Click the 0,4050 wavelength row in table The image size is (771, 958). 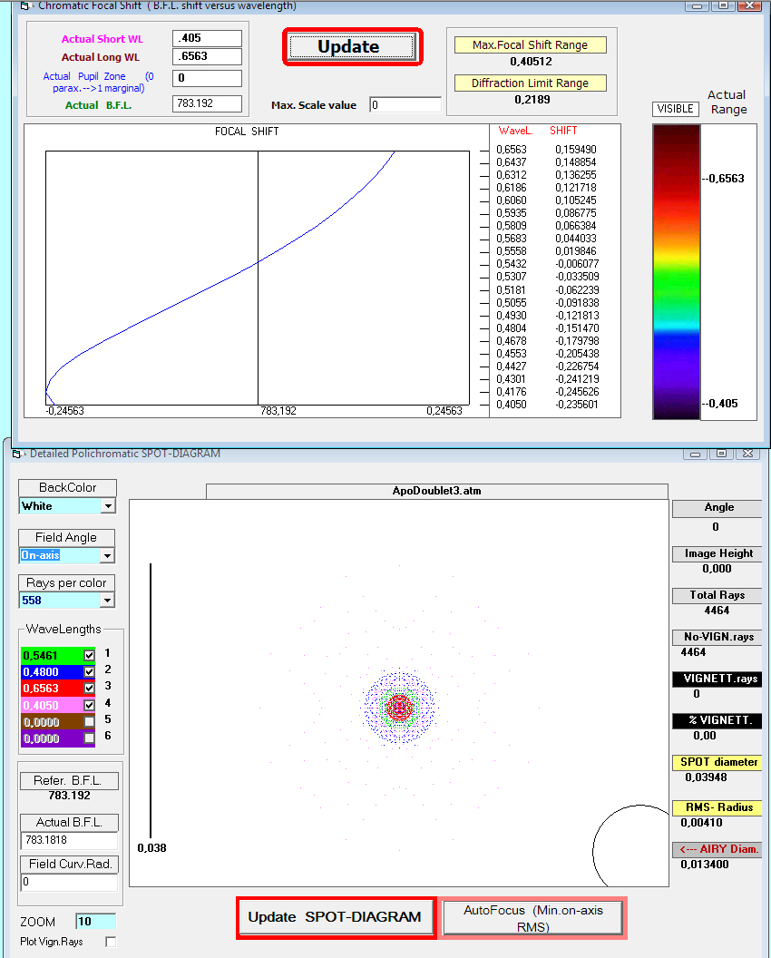(x=547, y=405)
